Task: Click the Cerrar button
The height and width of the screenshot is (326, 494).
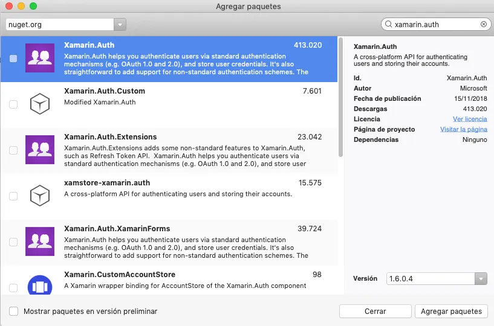Action: tap(375, 312)
